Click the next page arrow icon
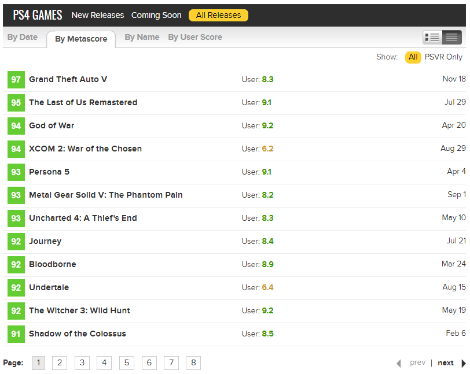Image resolution: width=470 pixels, height=374 pixels. 464,363
